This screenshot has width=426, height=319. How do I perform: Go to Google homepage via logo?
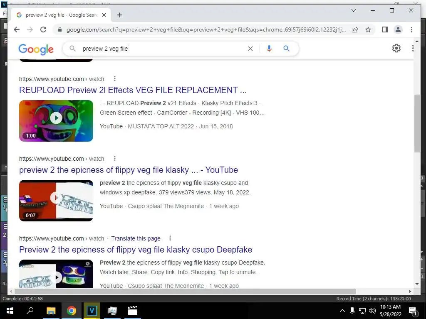point(36,49)
